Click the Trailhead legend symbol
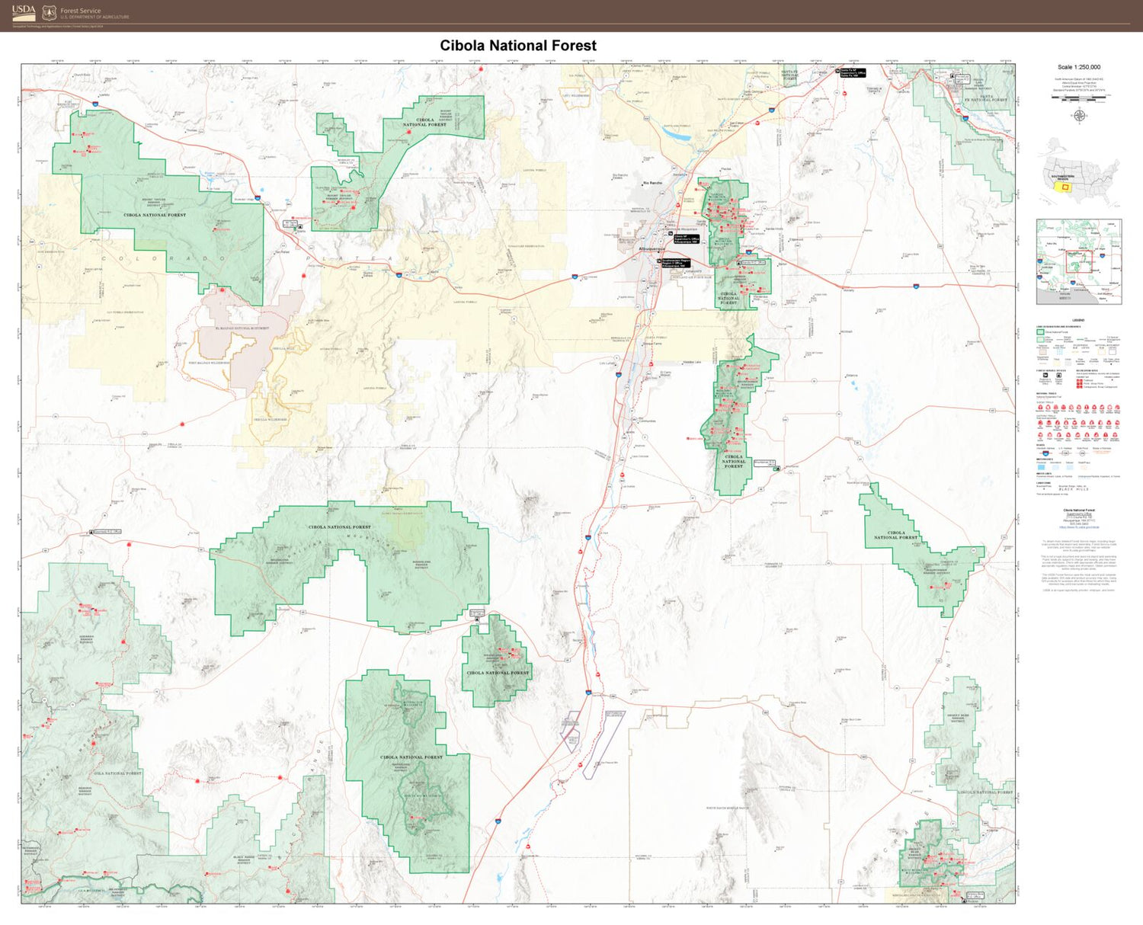 [x=1079, y=380]
